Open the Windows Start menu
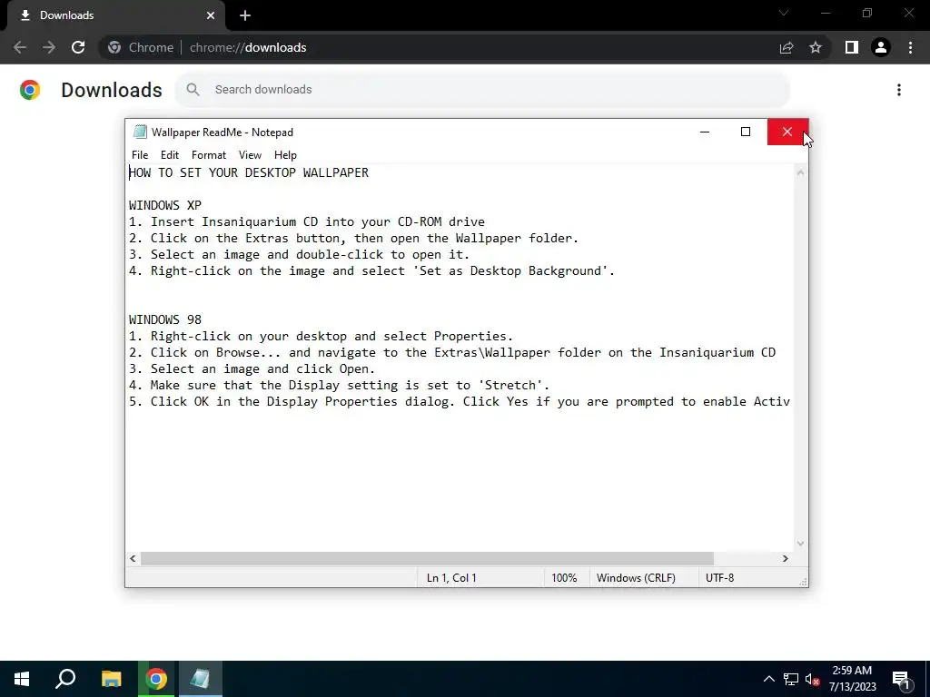This screenshot has height=697, width=930. (22, 679)
